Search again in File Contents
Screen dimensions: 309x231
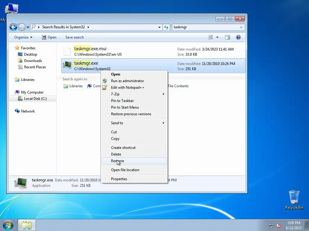178,86
